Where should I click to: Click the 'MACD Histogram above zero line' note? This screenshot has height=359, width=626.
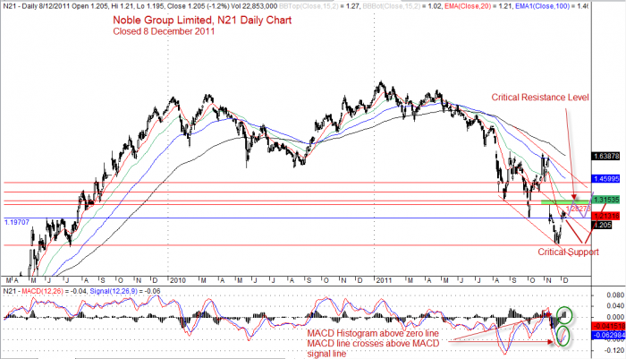pos(373,333)
